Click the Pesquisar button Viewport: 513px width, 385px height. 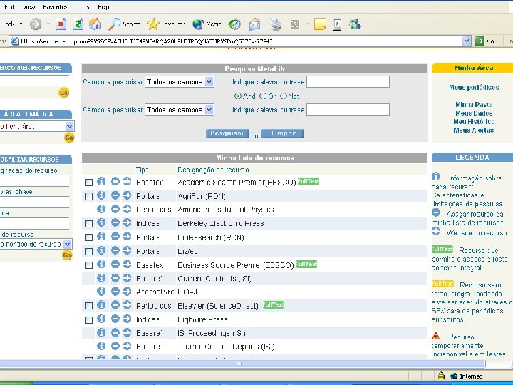coord(227,133)
